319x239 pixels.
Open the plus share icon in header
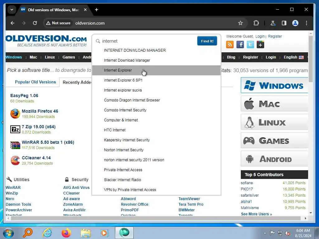pyautogui.click(x=260, y=45)
